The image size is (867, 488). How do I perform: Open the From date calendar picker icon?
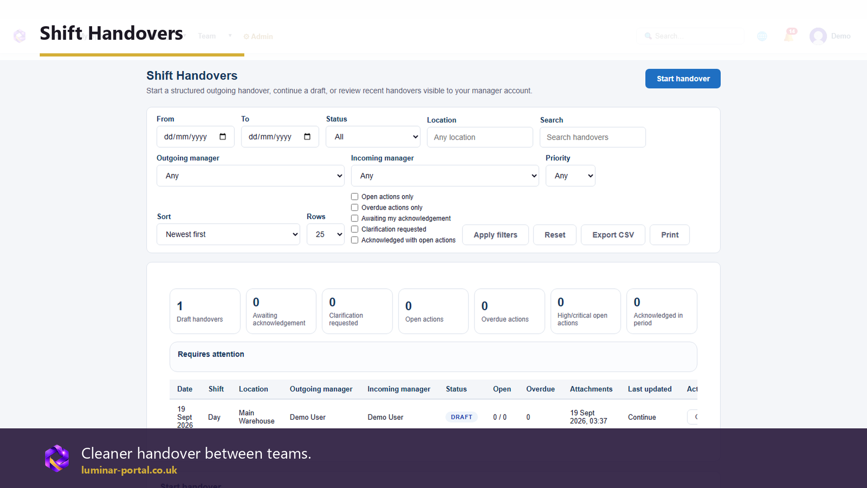click(x=223, y=136)
